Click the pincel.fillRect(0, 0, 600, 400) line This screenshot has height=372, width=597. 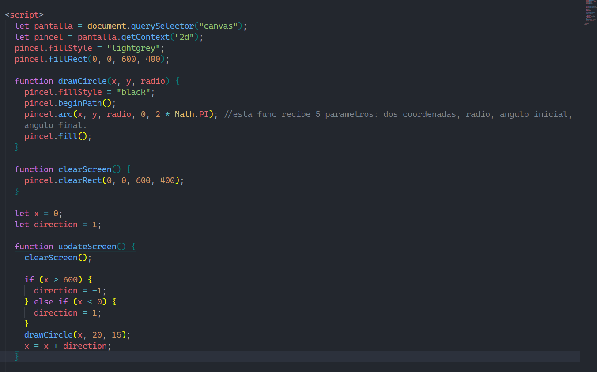(x=92, y=59)
